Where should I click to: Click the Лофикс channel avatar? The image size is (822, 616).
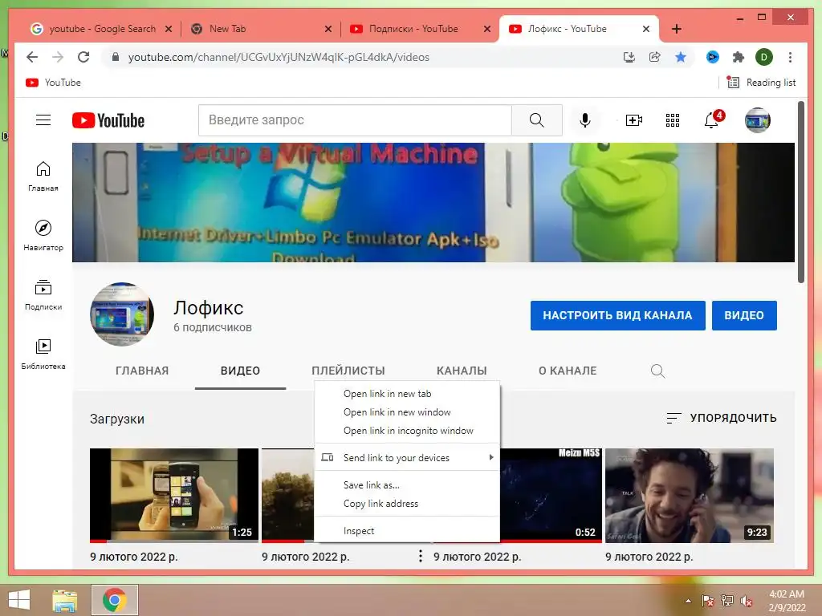click(122, 314)
